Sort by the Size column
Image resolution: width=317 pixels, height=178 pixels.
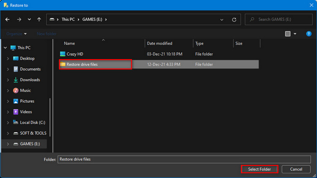point(239,43)
